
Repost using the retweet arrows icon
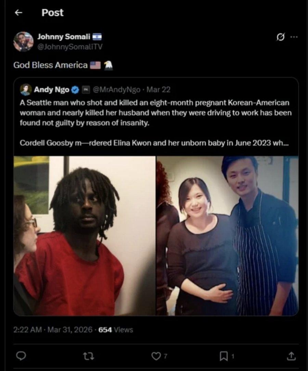pos(89,356)
